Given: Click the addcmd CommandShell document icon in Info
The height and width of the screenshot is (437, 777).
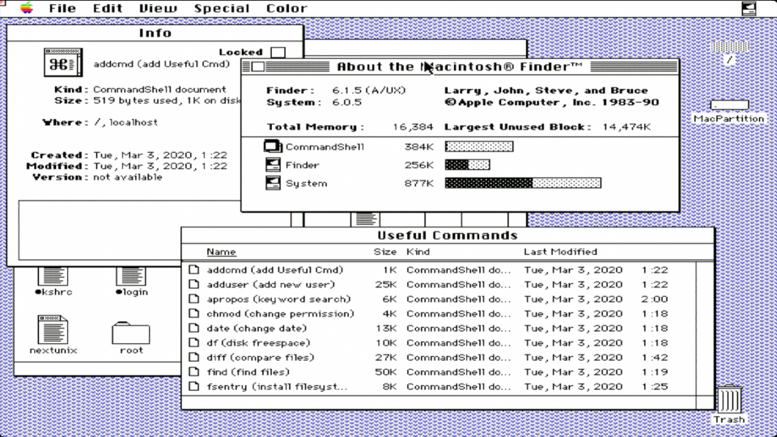Looking at the screenshot, I should tap(63, 62).
